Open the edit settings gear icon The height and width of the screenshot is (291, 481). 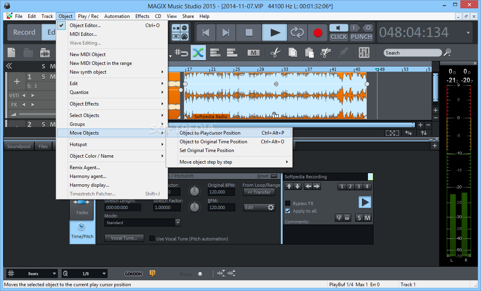tap(271, 207)
